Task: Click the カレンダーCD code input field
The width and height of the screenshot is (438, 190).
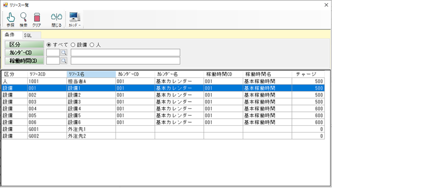Action: (x=53, y=53)
